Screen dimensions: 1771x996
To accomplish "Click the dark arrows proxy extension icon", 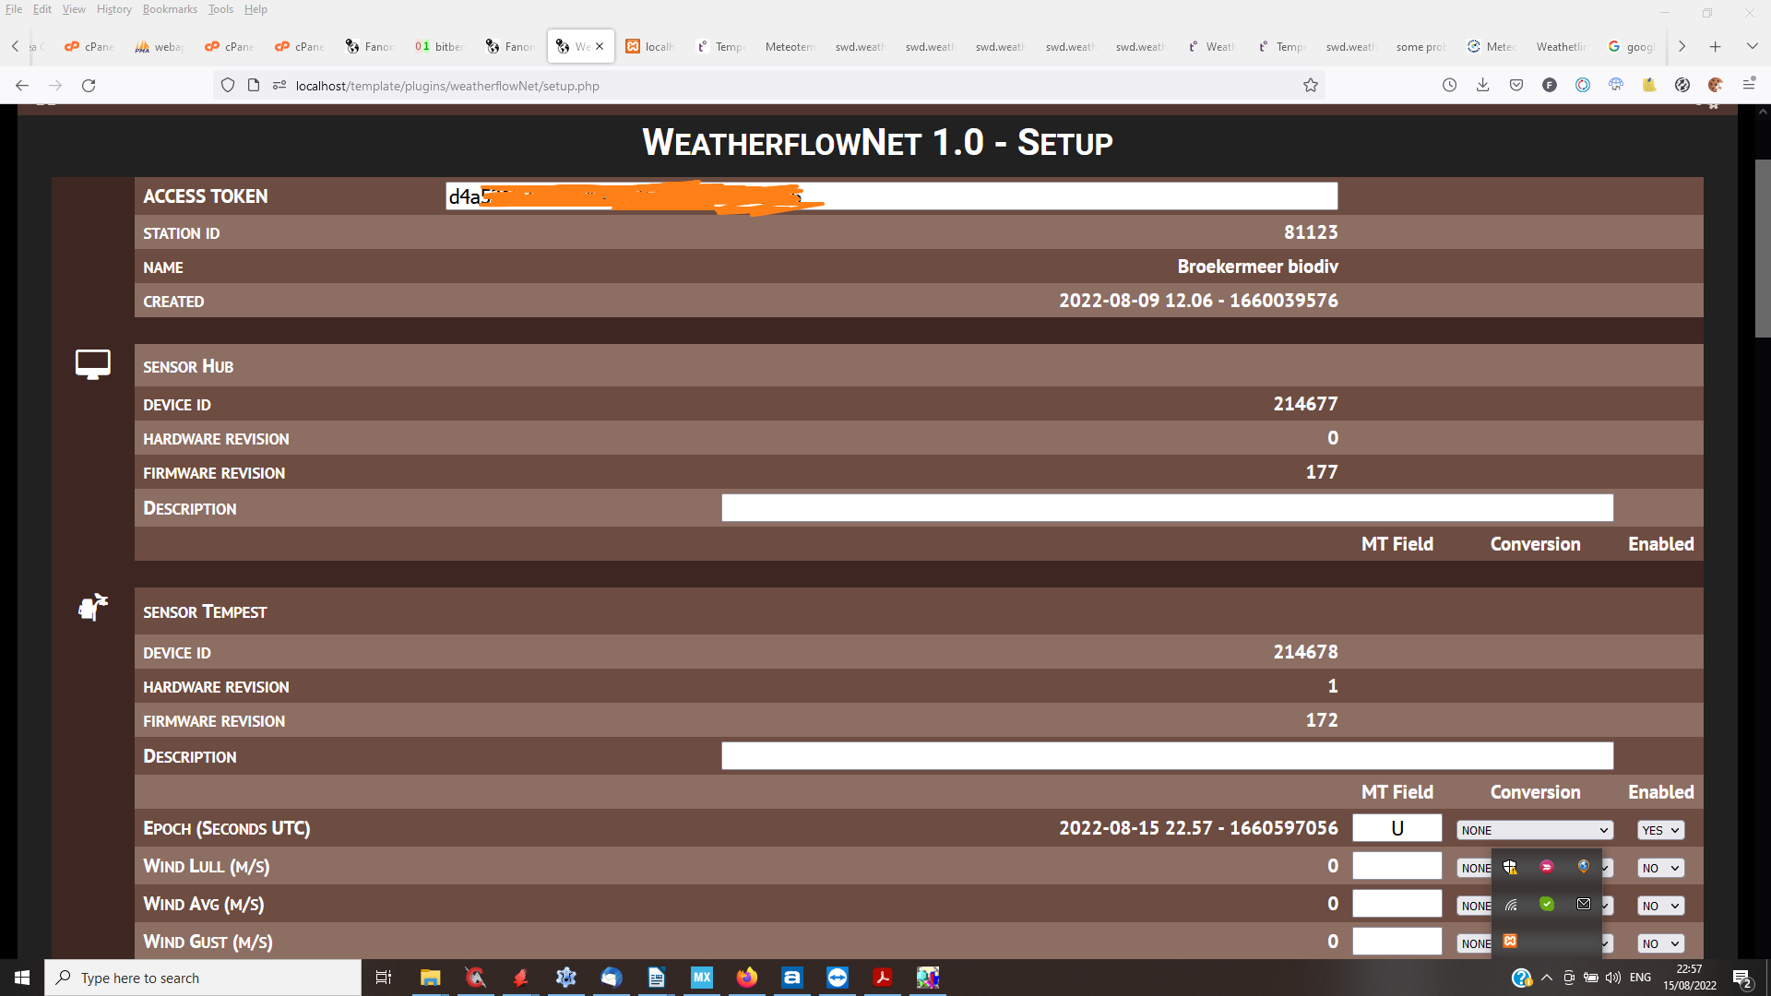I will click(1682, 85).
